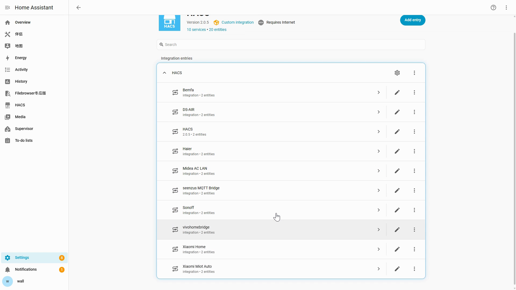Screen dimensions: 516x290
Task: Edit the vivohomebridge sub-entry
Action: (x=397, y=230)
